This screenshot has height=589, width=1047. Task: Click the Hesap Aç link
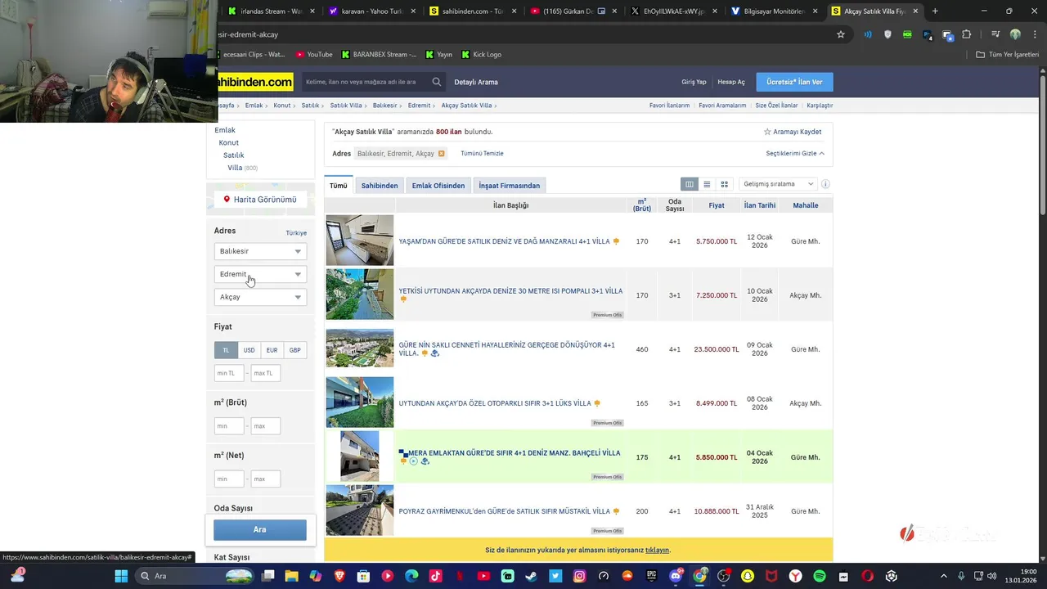pos(731,82)
